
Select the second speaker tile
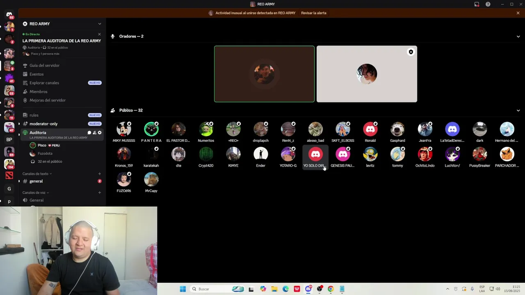367,74
